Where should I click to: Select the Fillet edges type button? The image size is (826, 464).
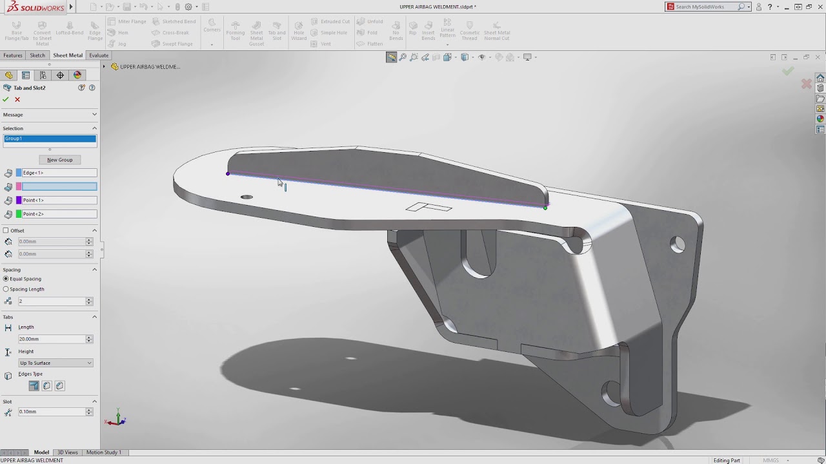point(47,385)
